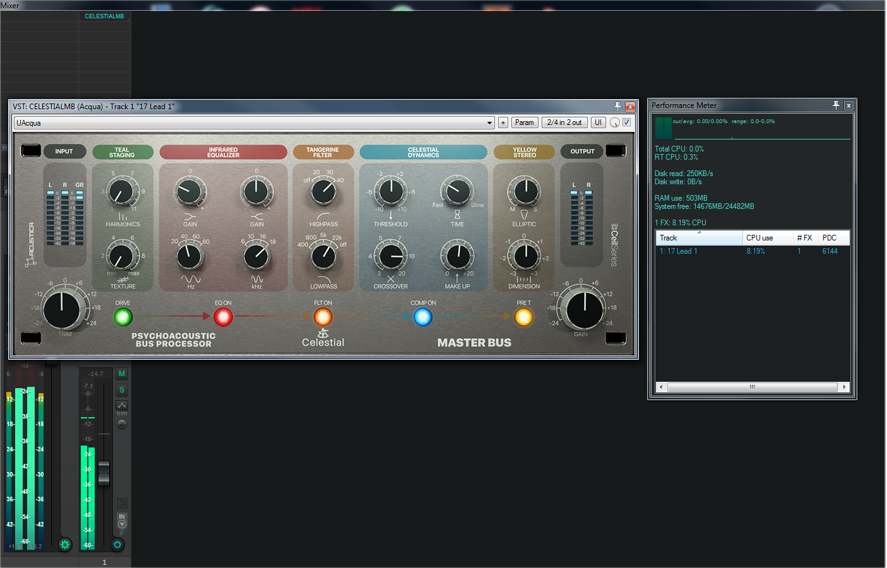
Task: Adjust the Hz frequency knob
Action: (189, 256)
